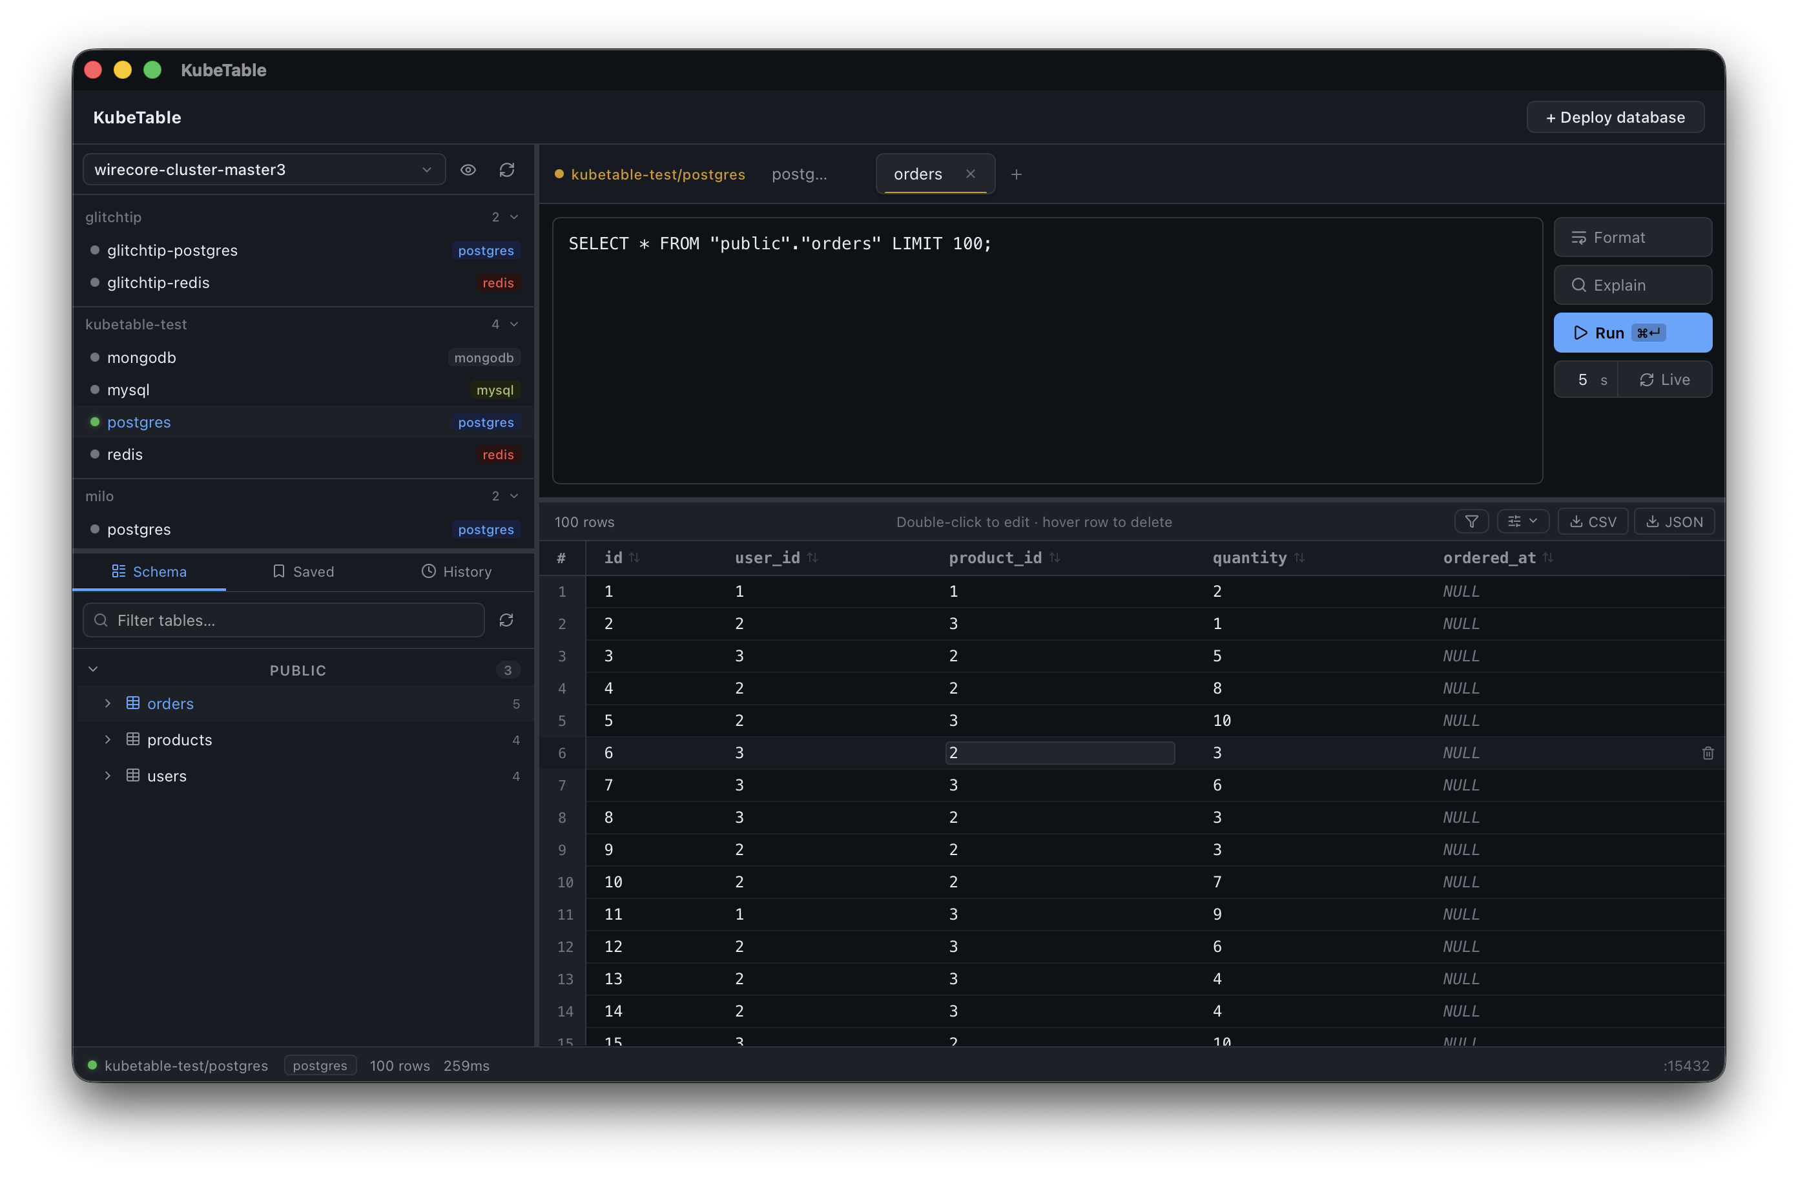The width and height of the screenshot is (1798, 1178).
Task: Expand the users table columns
Action: pyautogui.click(x=107, y=776)
